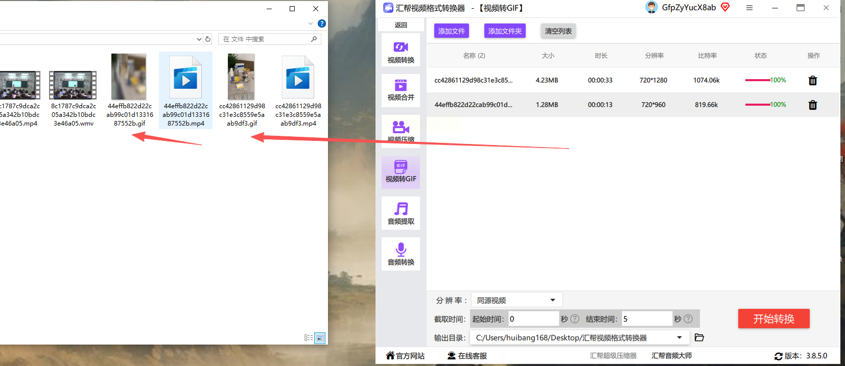The image size is (845, 366).
Task: Delete the cc42861129d98 file from list
Action: tap(813, 80)
